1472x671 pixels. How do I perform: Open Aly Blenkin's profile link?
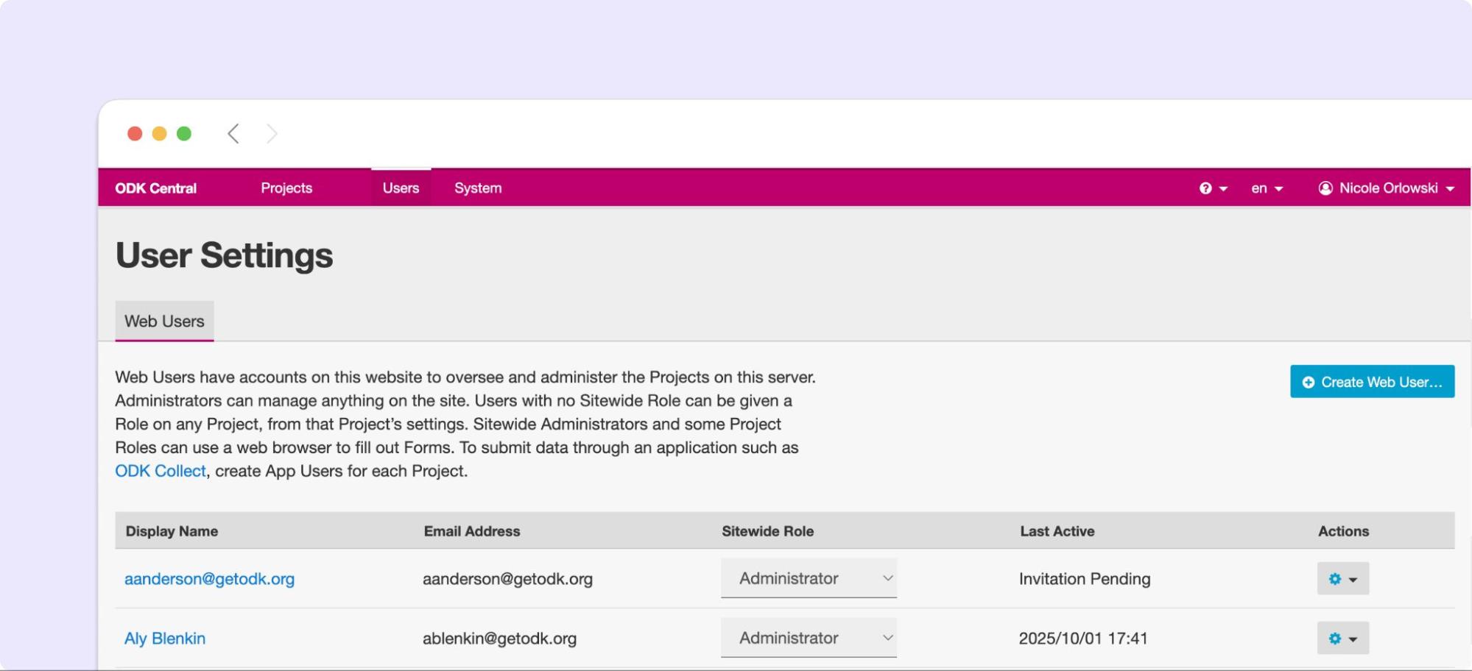(165, 638)
